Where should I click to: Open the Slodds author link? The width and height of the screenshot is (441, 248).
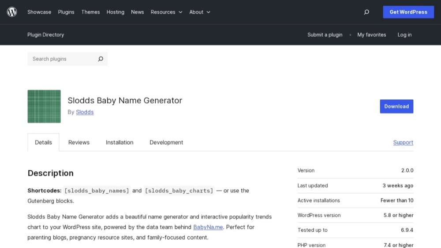coord(85,112)
